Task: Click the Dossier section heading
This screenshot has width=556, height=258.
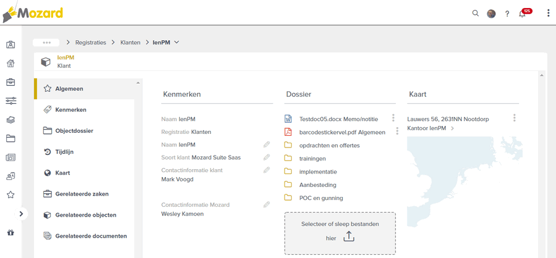Action: pyautogui.click(x=299, y=94)
